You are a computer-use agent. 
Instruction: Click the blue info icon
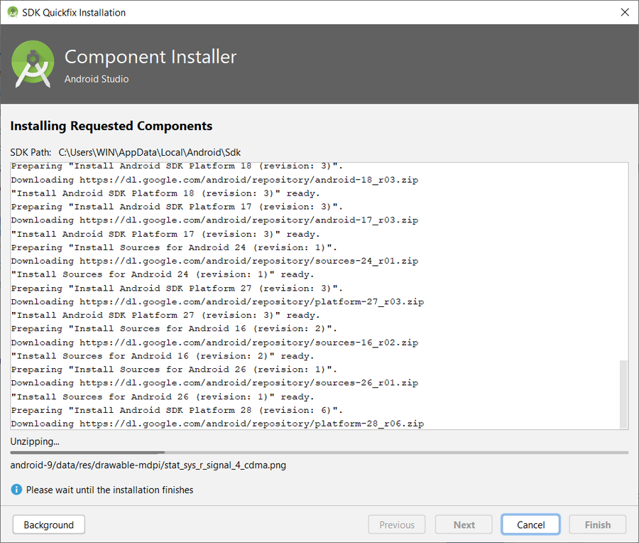point(16,490)
